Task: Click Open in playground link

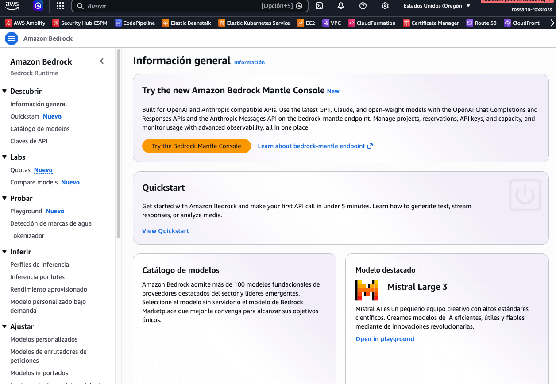Action: click(x=385, y=339)
